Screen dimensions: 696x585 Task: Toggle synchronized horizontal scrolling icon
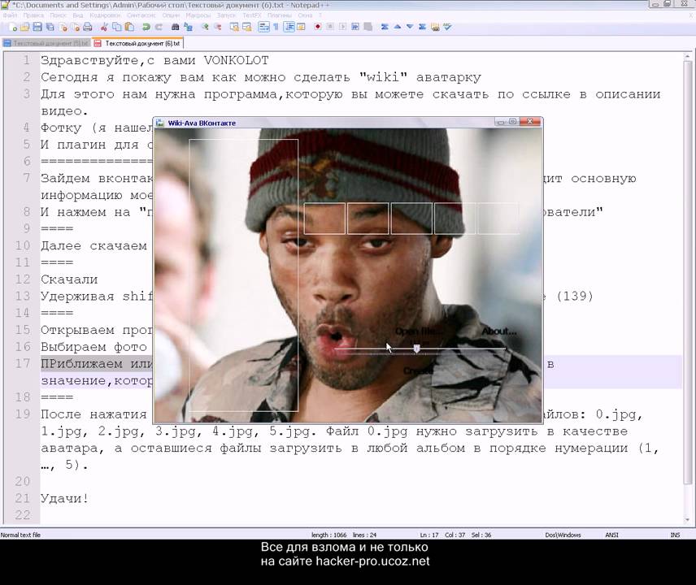point(247,27)
